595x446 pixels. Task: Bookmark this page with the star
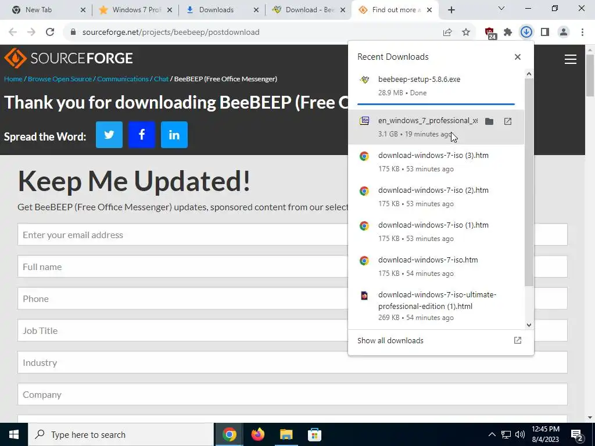click(x=466, y=33)
